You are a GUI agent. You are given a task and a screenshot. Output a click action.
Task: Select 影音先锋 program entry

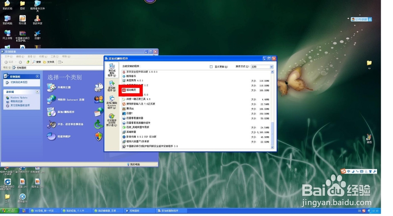[140, 137]
